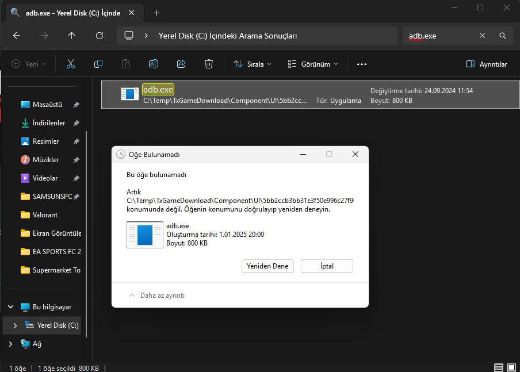Click the Copy icon in toolbar
520x372 pixels.
pyautogui.click(x=98, y=64)
